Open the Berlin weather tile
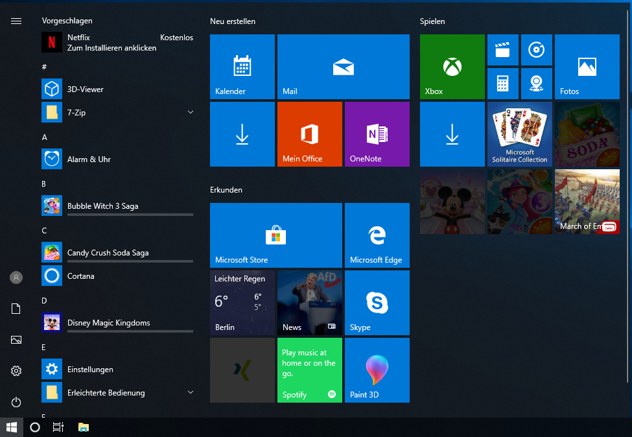 coord(242,302)
